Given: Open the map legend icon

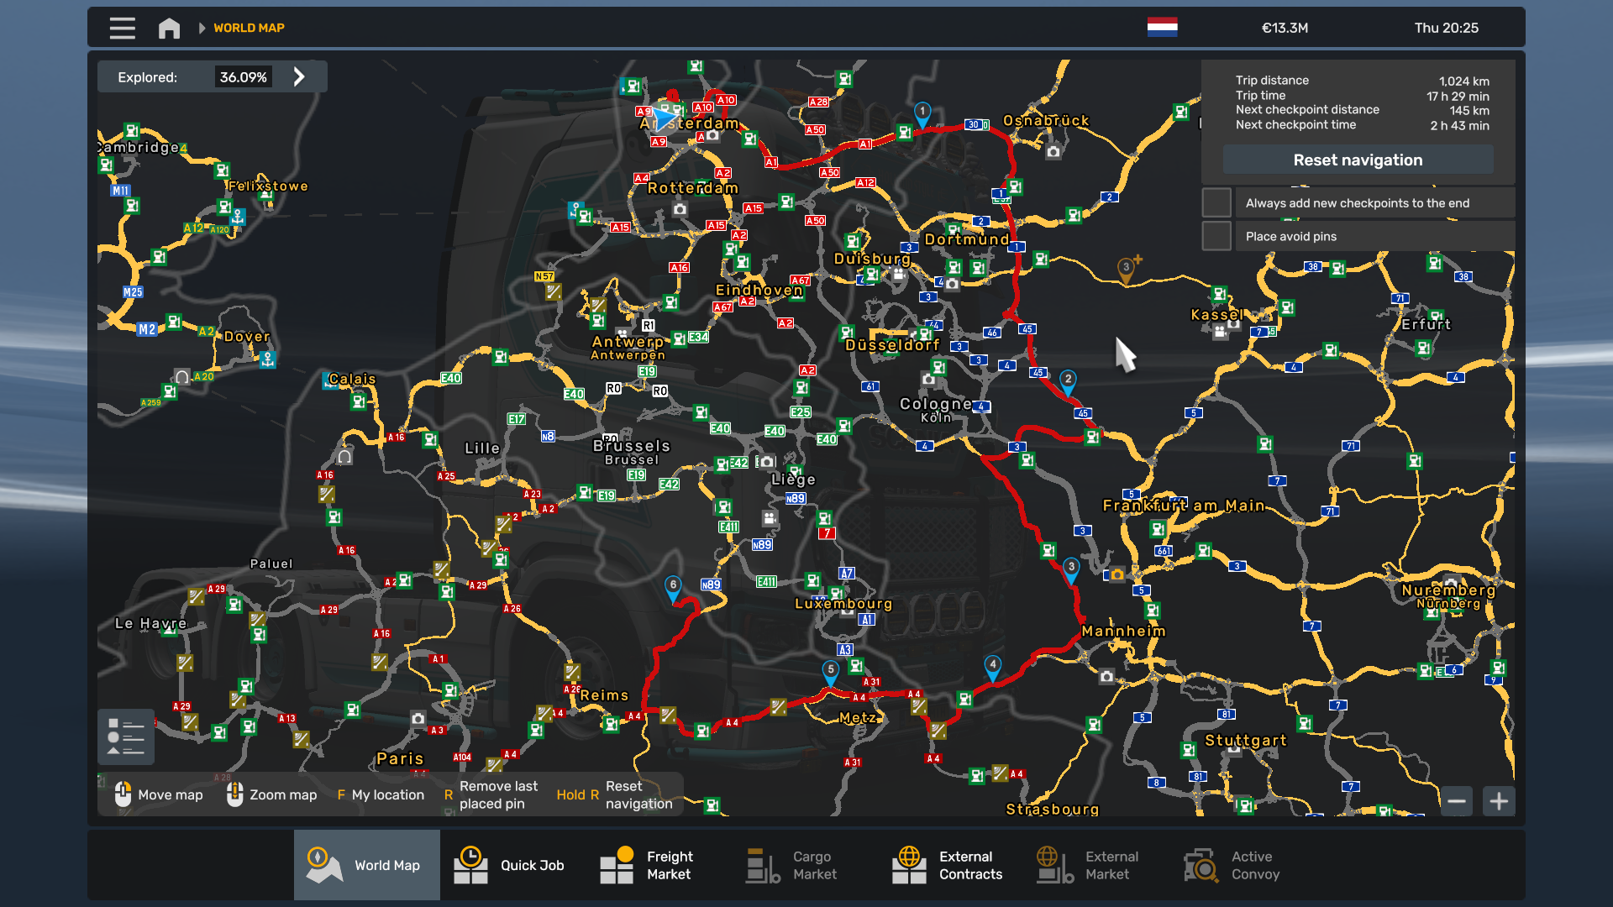Looking at the screenshot, I should tap(126, 737).
